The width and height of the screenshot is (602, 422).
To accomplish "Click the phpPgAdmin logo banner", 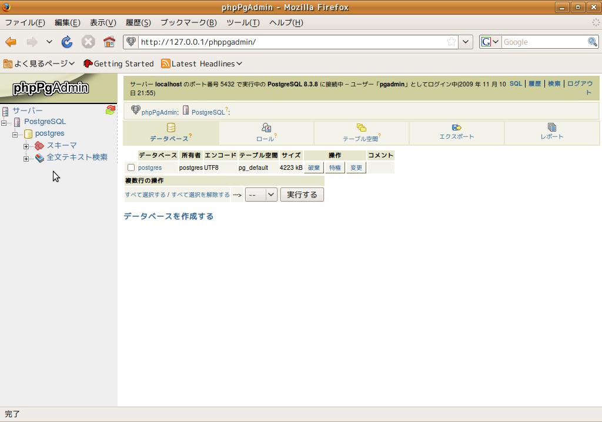I will pos(51,88).
